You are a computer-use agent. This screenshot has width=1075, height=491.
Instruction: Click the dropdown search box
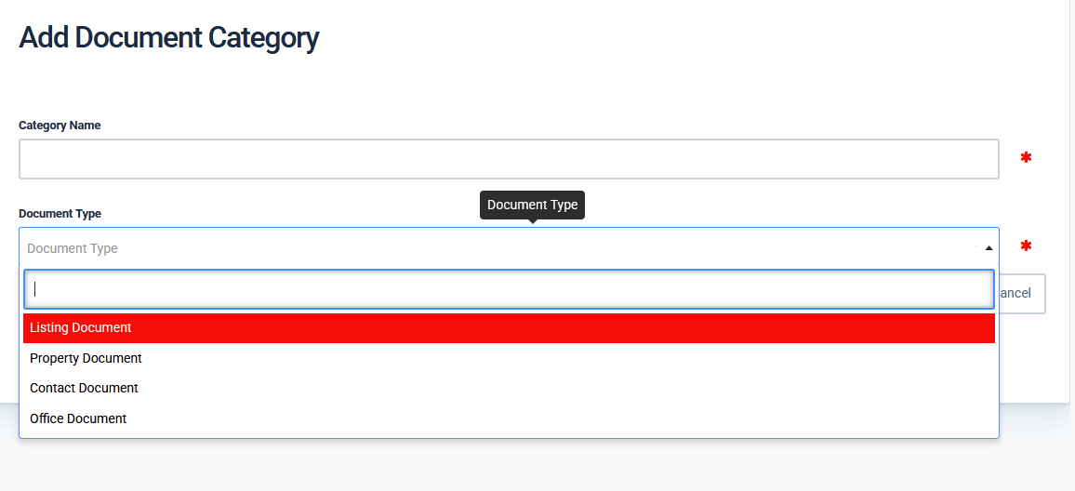pos(509,289)
